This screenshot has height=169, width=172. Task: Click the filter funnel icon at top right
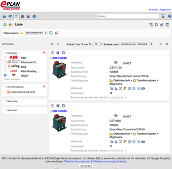pyautogui.click(x=151, y=24)
